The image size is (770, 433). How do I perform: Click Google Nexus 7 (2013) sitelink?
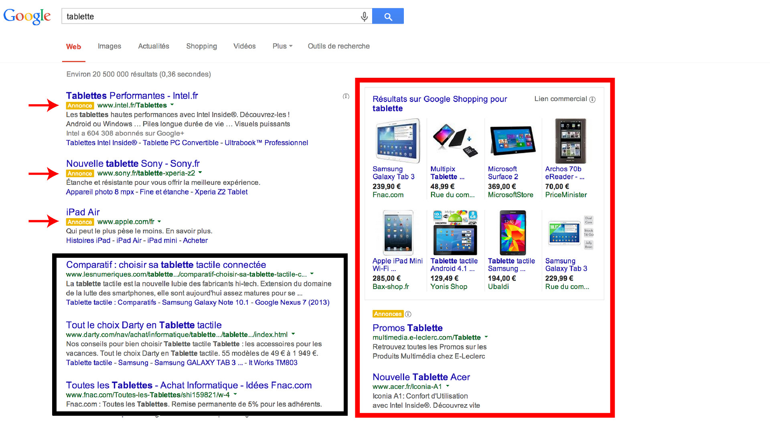[x=292, y=302]
